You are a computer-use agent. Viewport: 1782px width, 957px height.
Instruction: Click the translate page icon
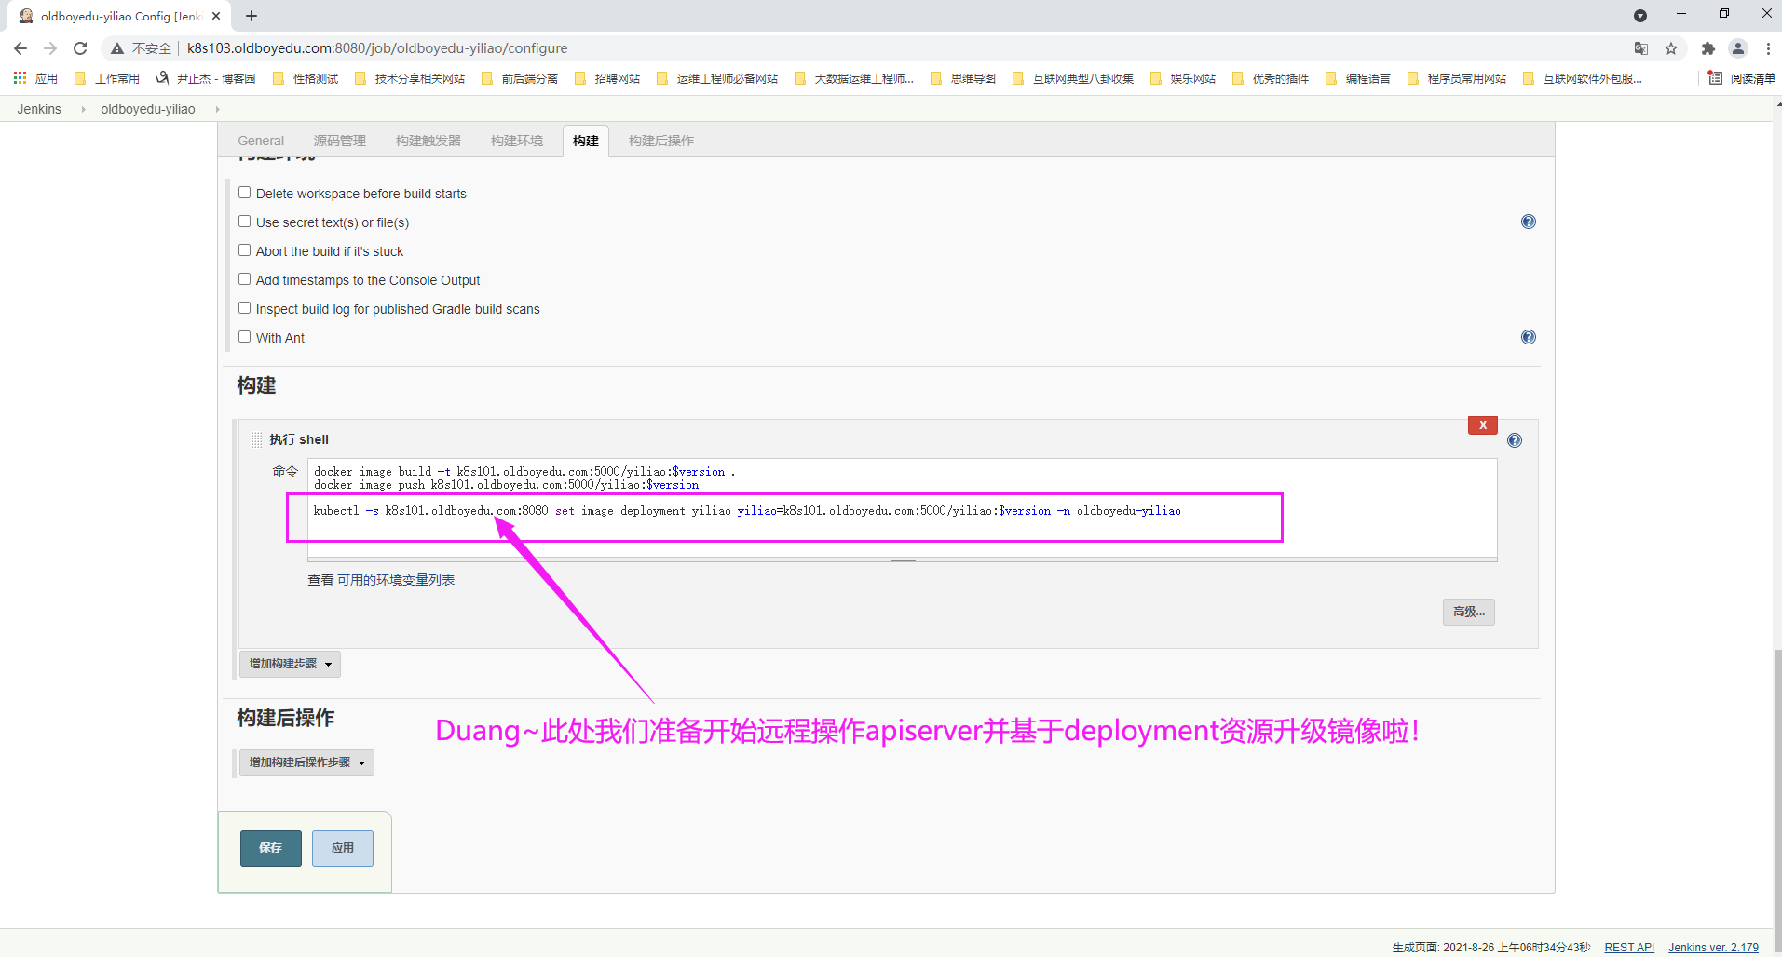pos(1640,48)
